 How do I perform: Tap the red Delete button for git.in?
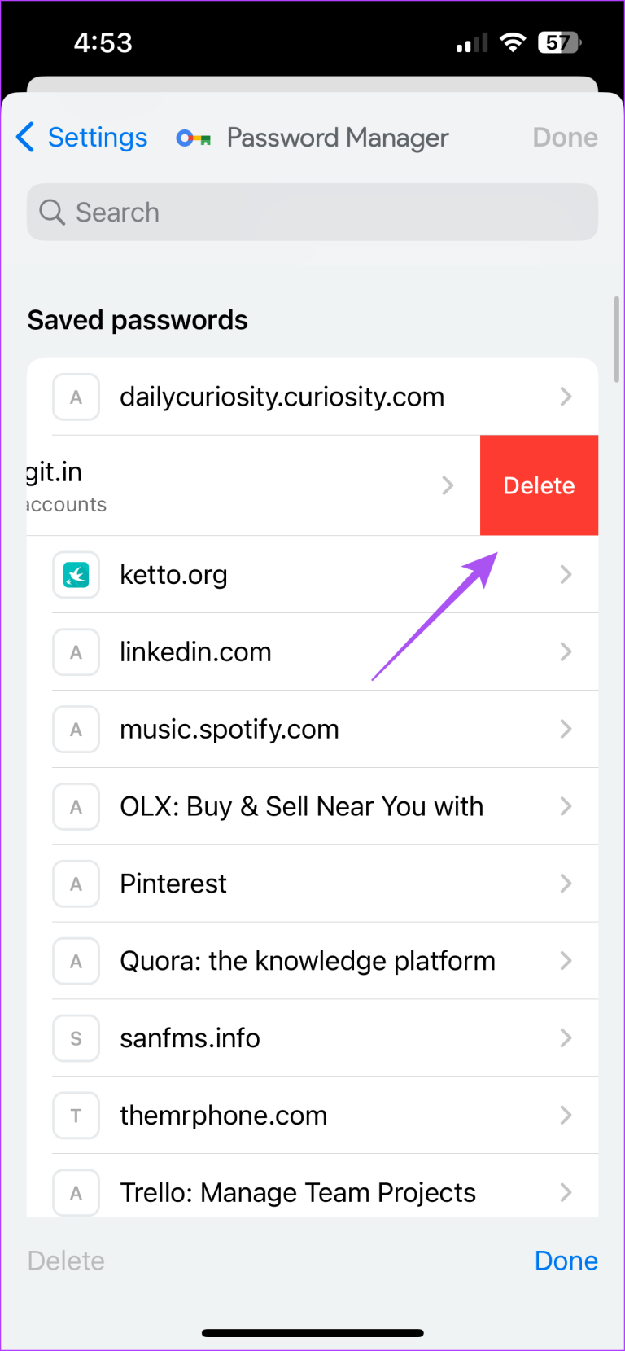click(539, 485)
